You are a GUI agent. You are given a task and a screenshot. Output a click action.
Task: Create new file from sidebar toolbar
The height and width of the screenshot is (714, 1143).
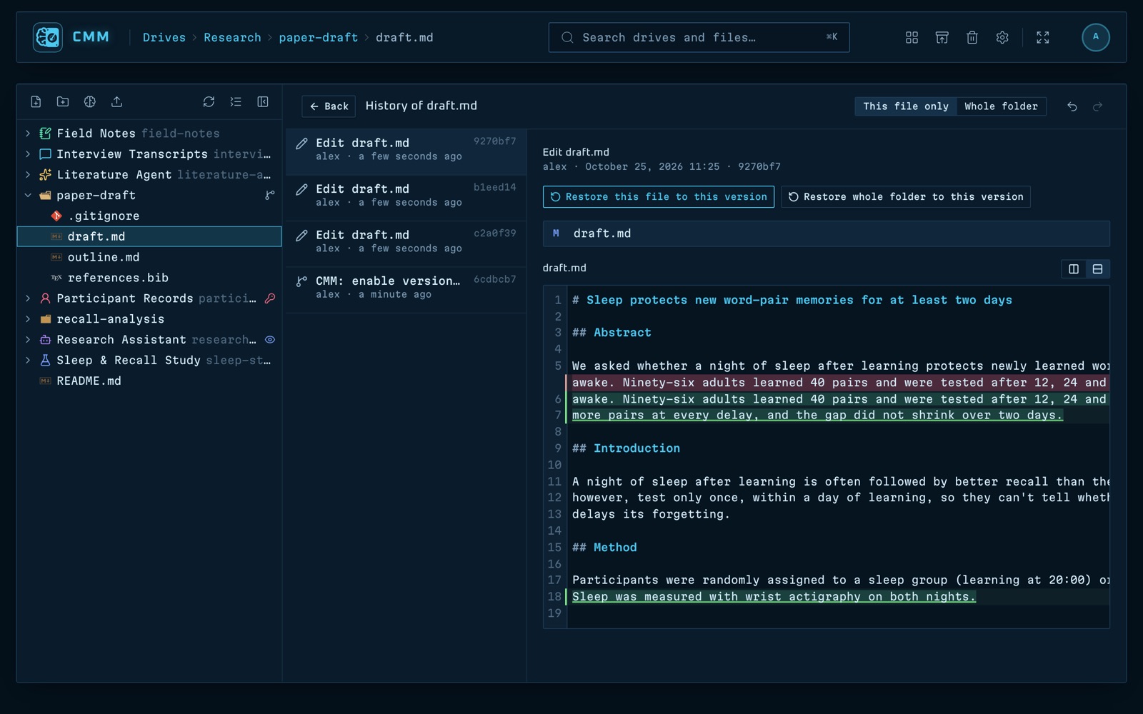pos(36,102)
